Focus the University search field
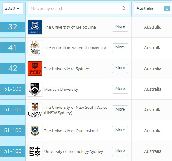 (78, 8)
